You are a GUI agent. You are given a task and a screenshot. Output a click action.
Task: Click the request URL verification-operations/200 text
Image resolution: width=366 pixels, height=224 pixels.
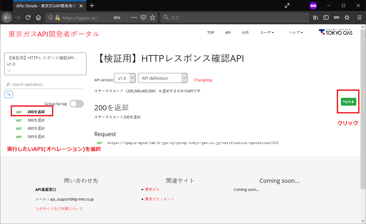[x=193, y=143]
